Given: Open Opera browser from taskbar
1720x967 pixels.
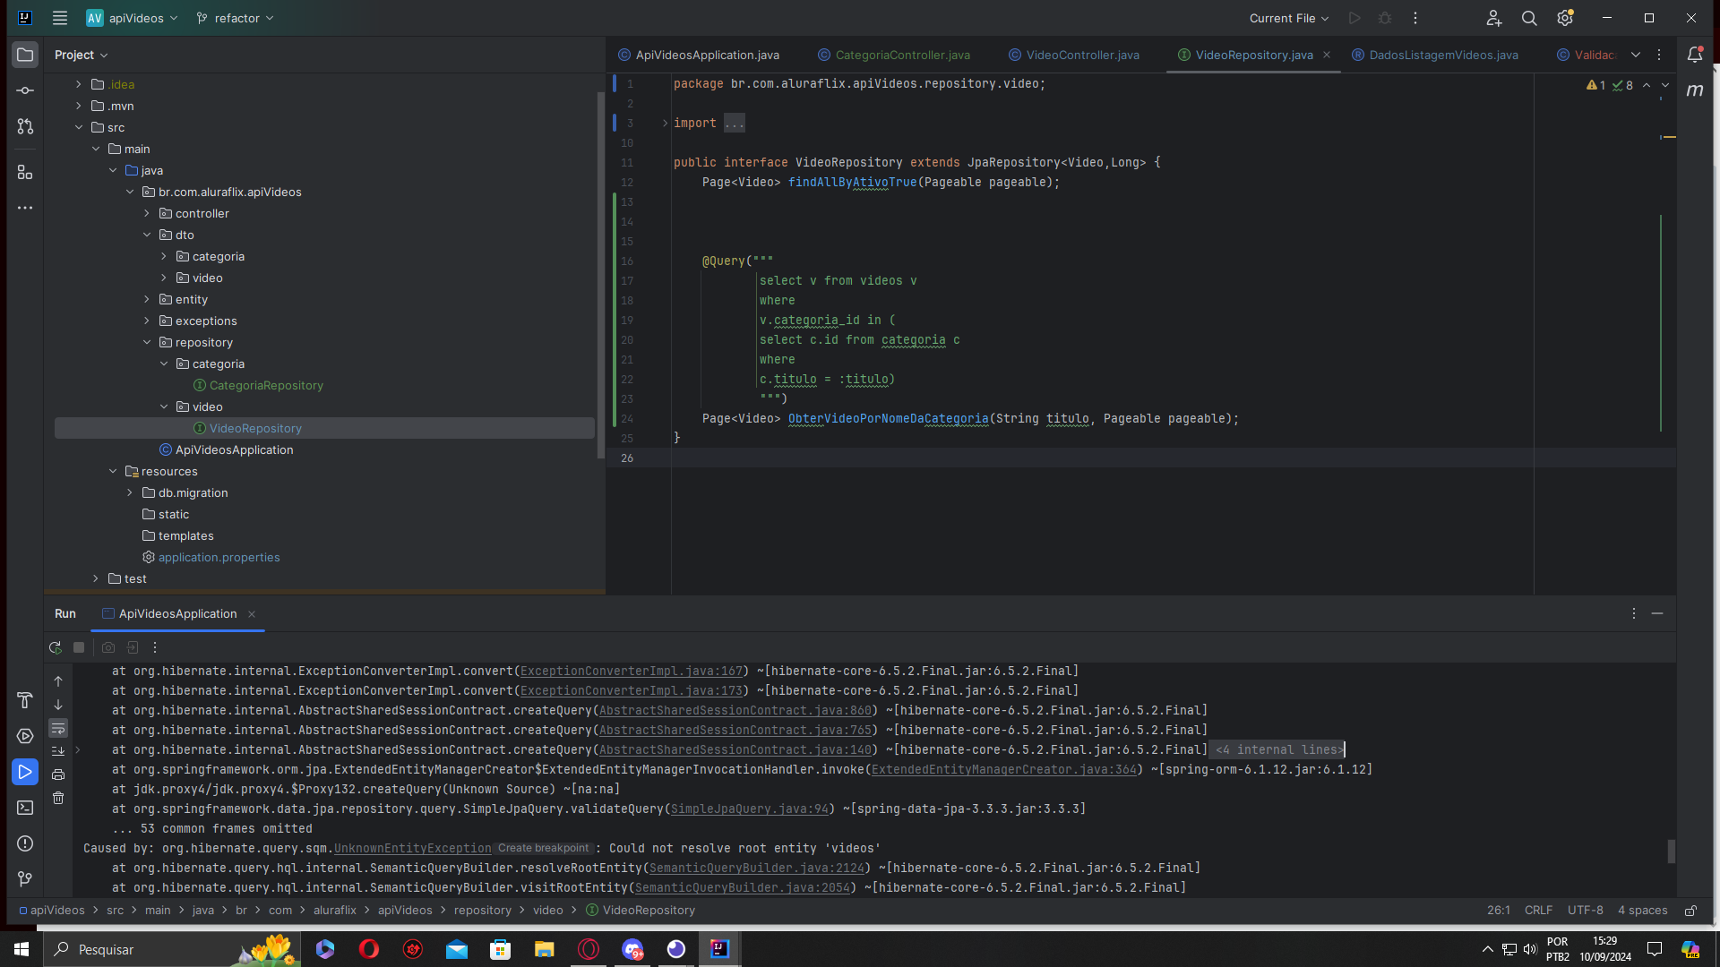Looking at the screenshot, I should 369,949.
